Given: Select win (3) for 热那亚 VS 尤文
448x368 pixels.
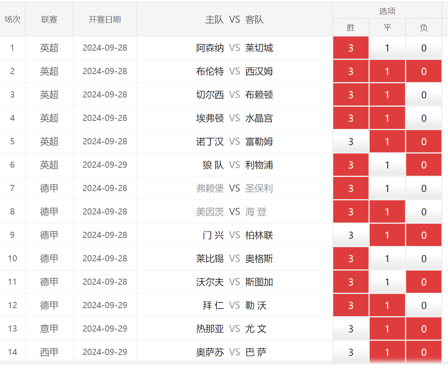Looking at the screenshot, I should [x=350, y=328].
